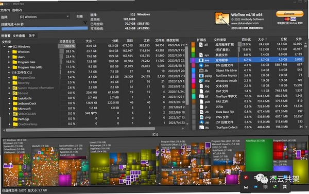Click the blue .lib color swatch
The width and height of the screenshot is (309, 194).
[x=193, y=70]
